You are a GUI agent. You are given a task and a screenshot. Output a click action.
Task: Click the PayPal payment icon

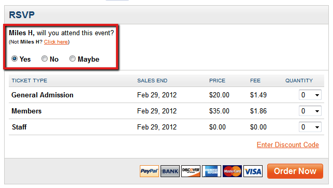(x=149, y=171)
